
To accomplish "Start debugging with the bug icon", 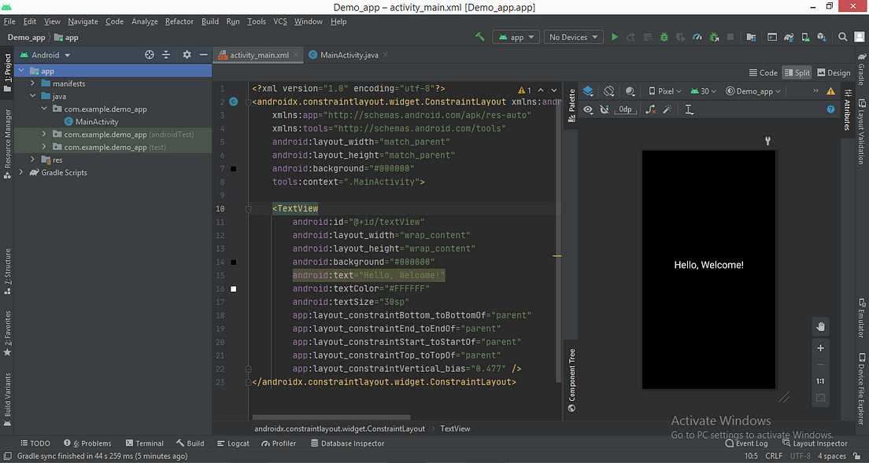I will (x=664, y=37).
